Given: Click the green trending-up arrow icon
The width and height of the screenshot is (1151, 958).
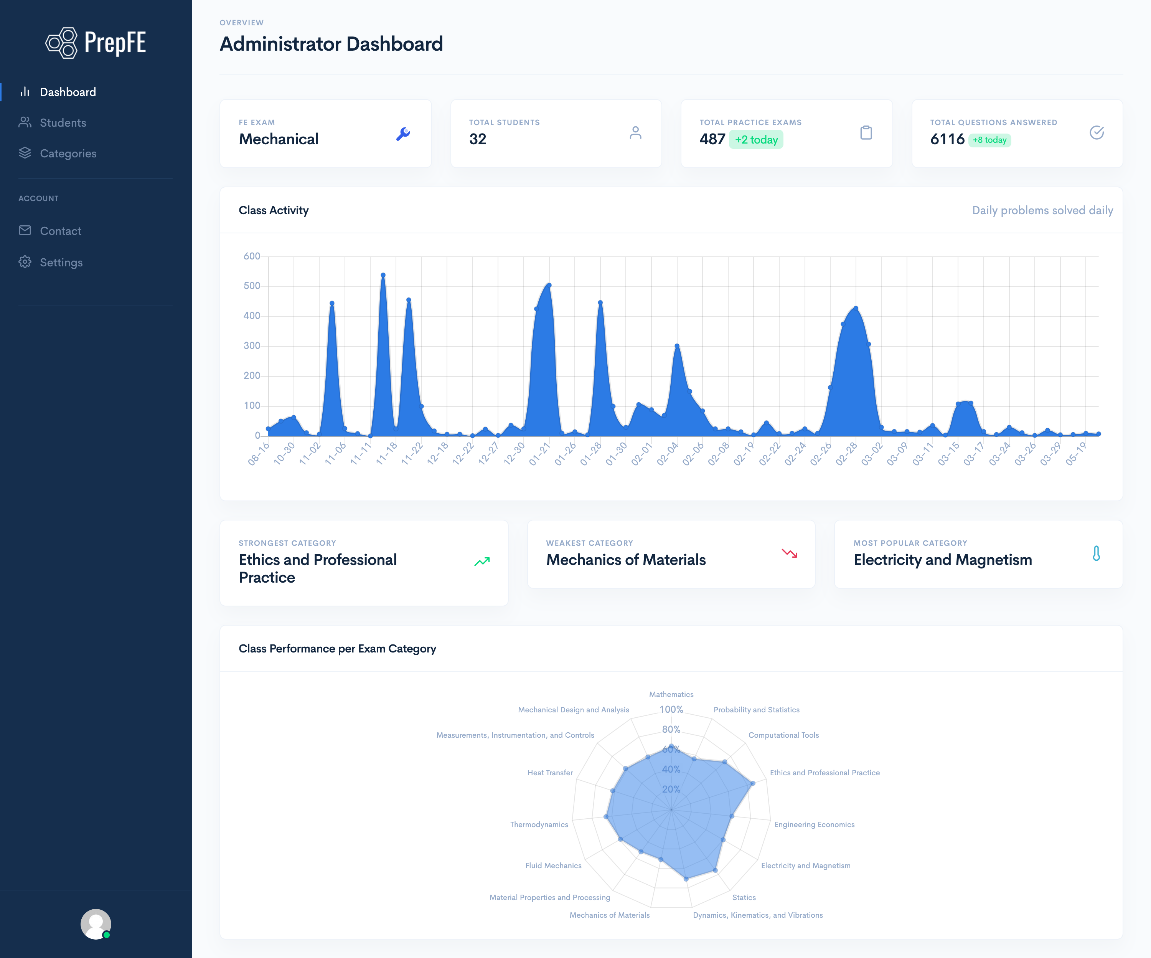Looking at the screenshot, I should pyautogui.click(x=482, y=562).
